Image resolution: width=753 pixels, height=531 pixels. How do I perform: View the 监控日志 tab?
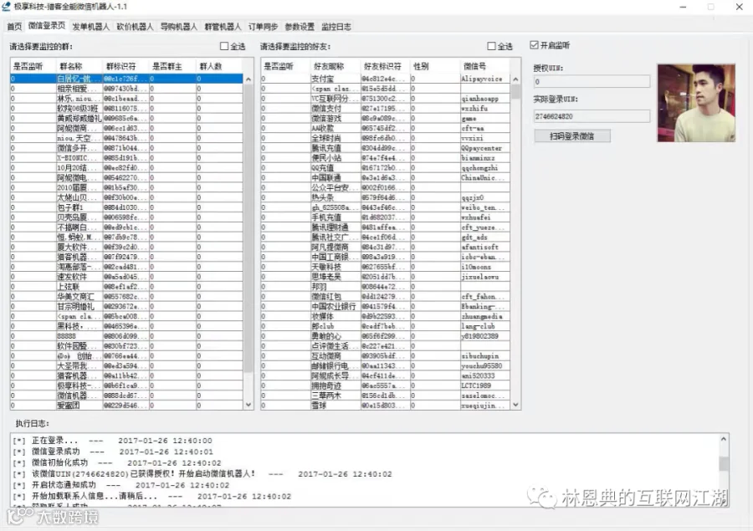tap(336, 27)
